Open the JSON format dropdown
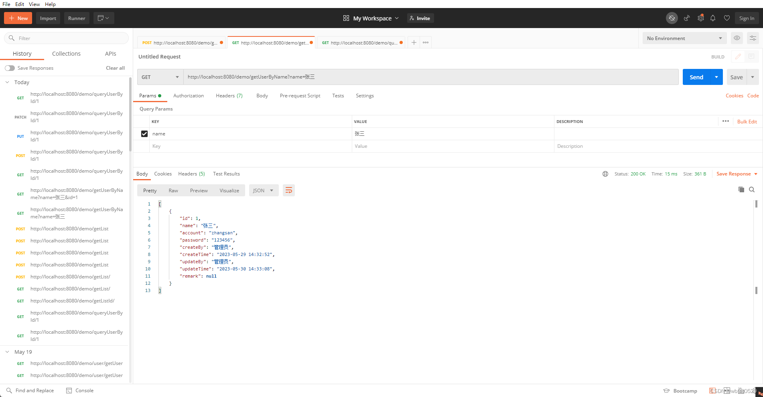Image resolution: width=763 pixels, height=397 pixels. click(x=264, y=190)
